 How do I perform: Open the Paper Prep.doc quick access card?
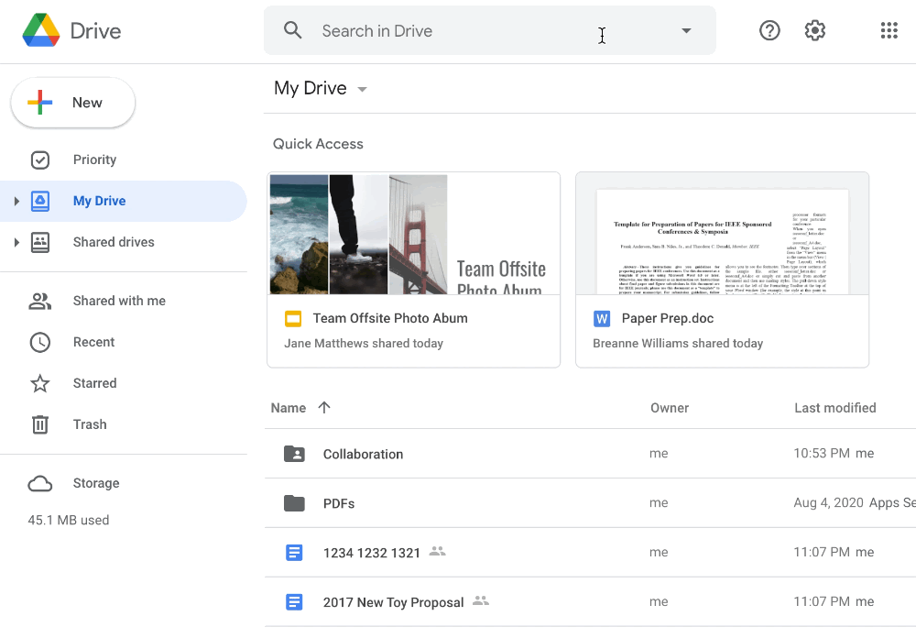point(722,269)
